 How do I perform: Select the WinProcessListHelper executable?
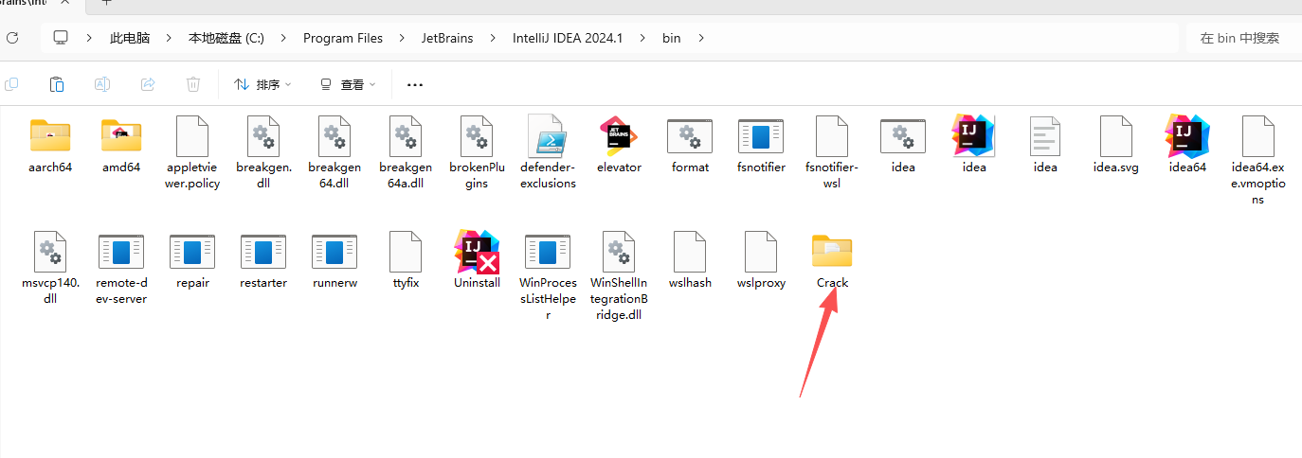coord(548,276)
